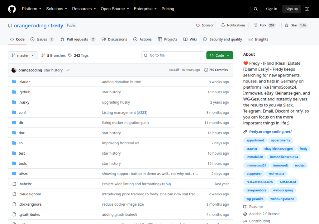Open the fredy repository name link
319x224 pixels.
tap(57, 26)
